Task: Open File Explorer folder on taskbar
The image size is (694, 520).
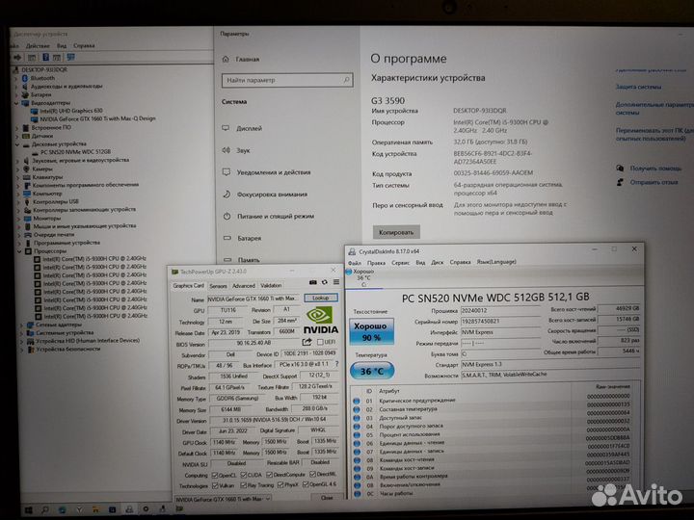Action: (x=95, y=509)
